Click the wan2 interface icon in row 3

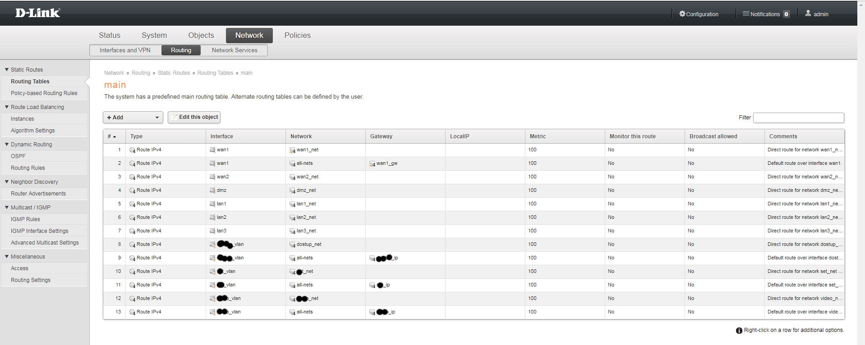pos(212,177)
